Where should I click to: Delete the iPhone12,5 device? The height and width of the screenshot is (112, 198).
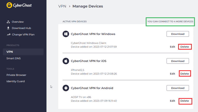pyautogui.click(x=185, y=74)
